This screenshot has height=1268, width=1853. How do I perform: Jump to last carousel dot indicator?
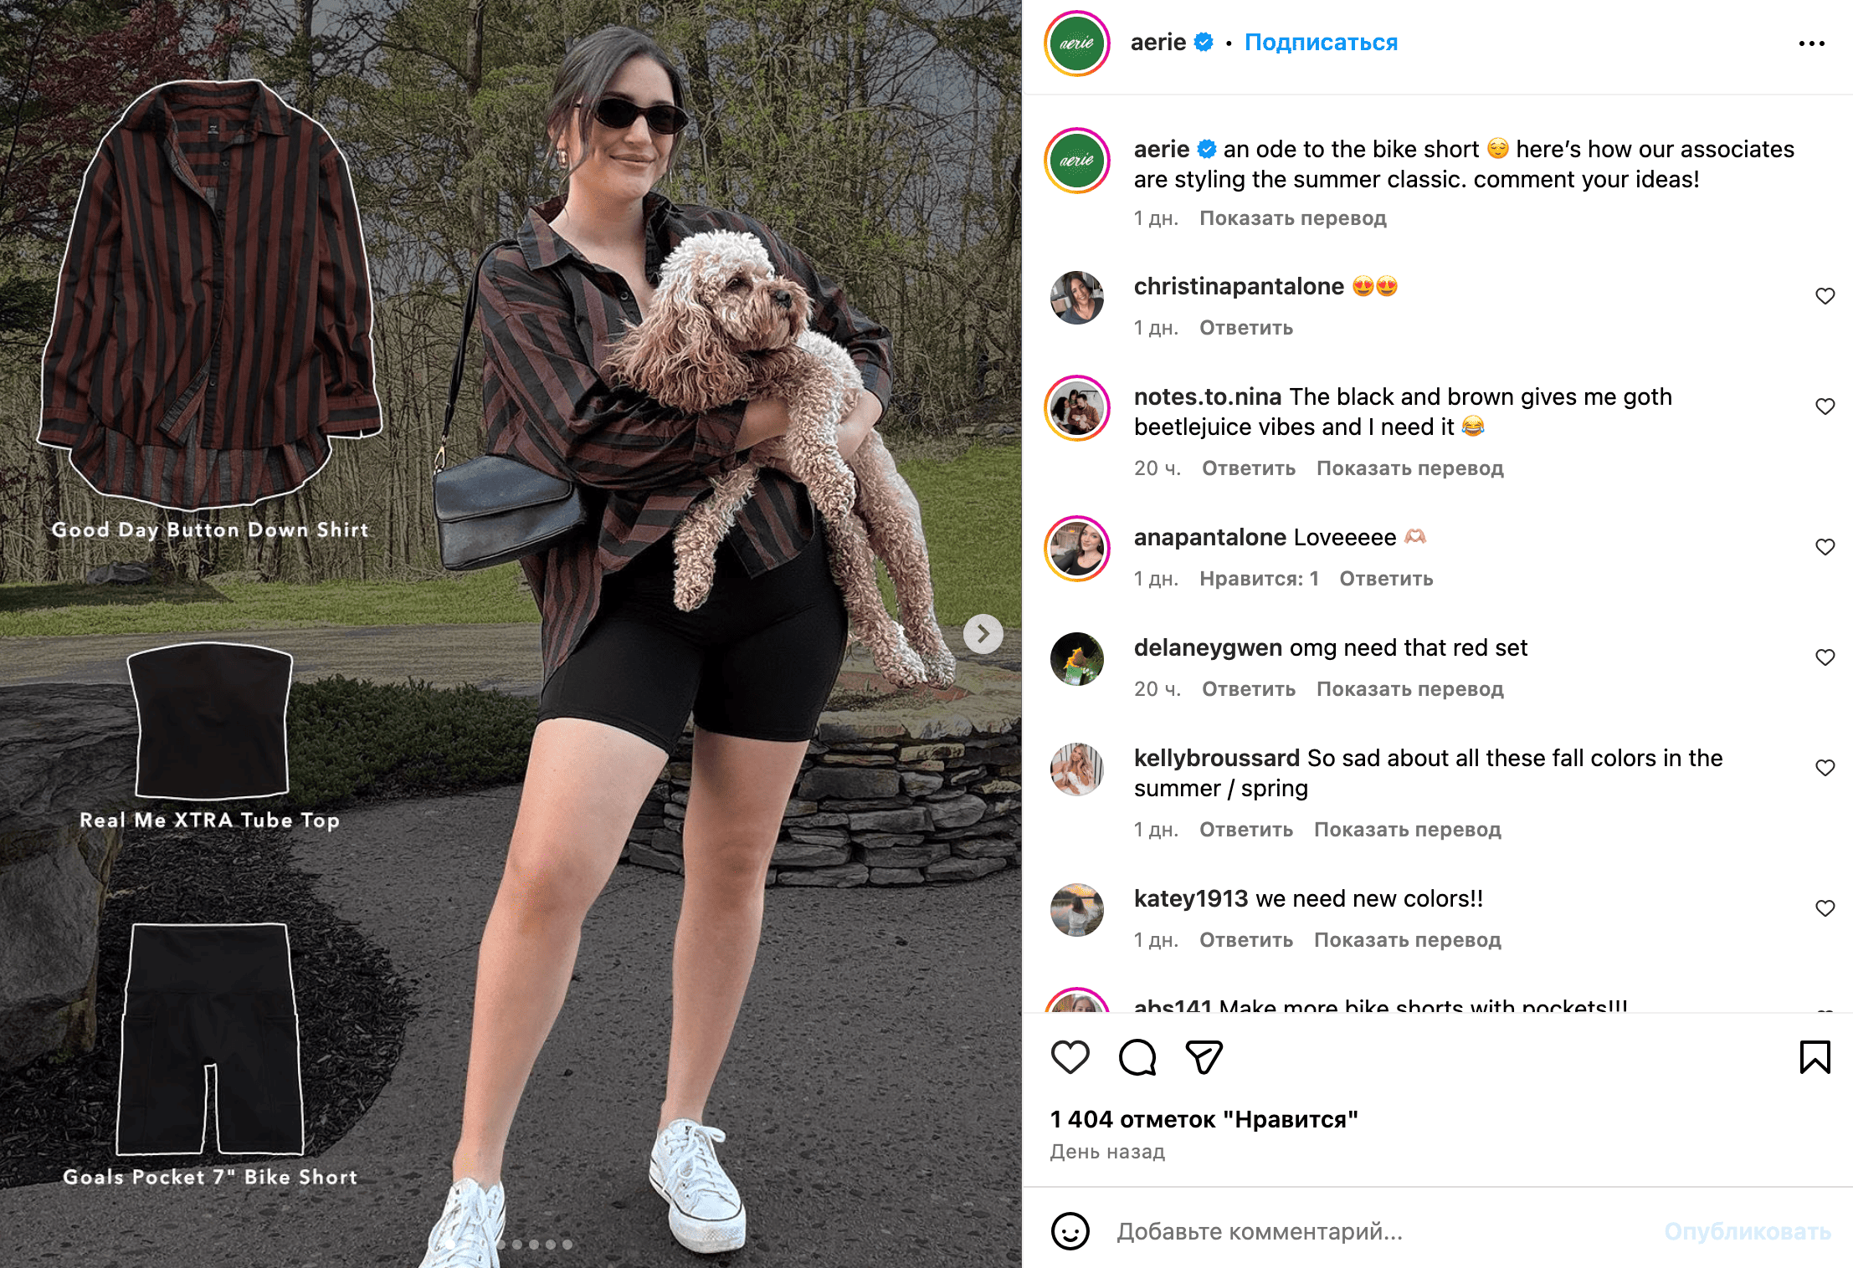(x=567, y=1245)
